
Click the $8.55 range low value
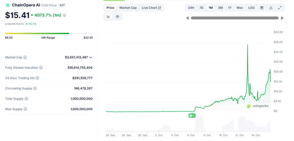(x=9, y=38)
